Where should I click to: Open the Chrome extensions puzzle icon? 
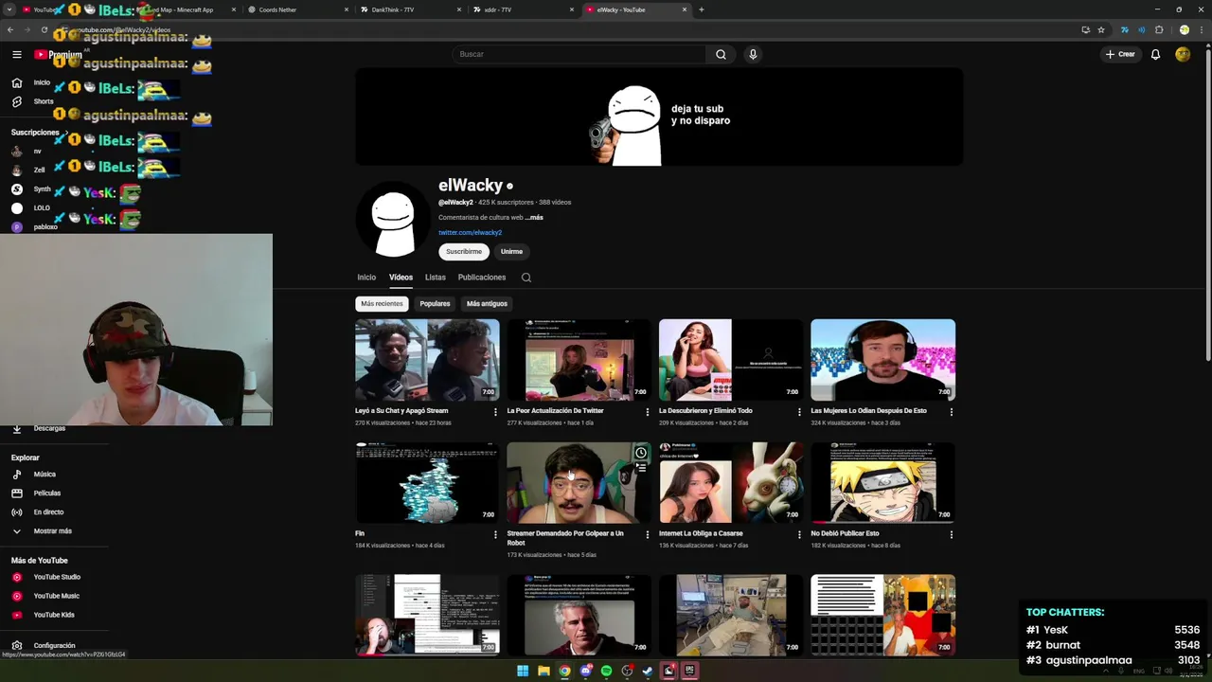(x=1159, y=29)
